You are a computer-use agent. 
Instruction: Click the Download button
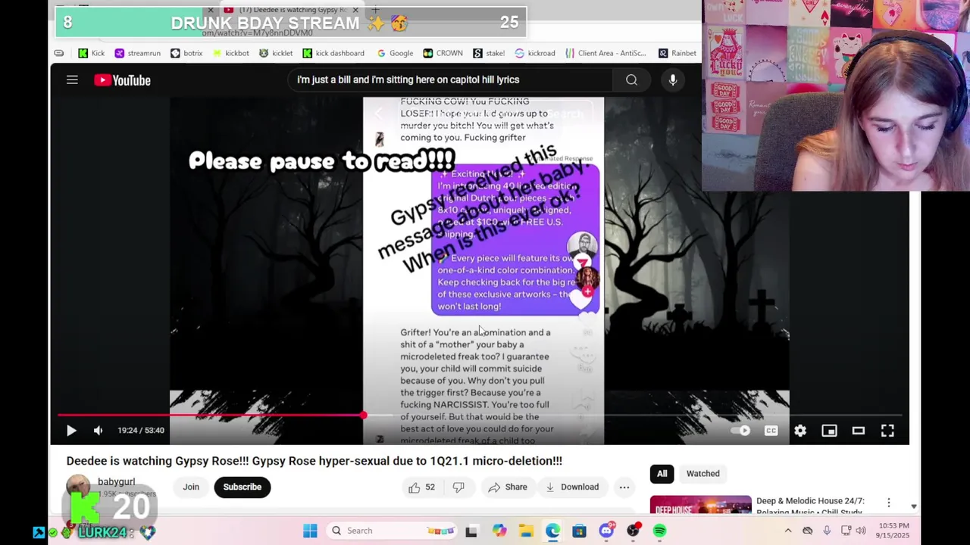pyautogui.click(x=572, y=487)
